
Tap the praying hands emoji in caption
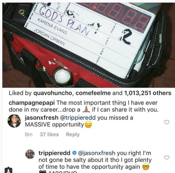tap(86, 109)
